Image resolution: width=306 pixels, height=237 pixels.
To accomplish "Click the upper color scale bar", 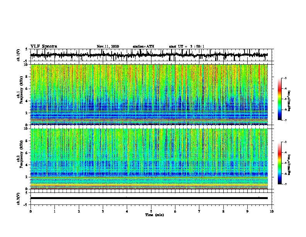I will [x=279, y=99].
